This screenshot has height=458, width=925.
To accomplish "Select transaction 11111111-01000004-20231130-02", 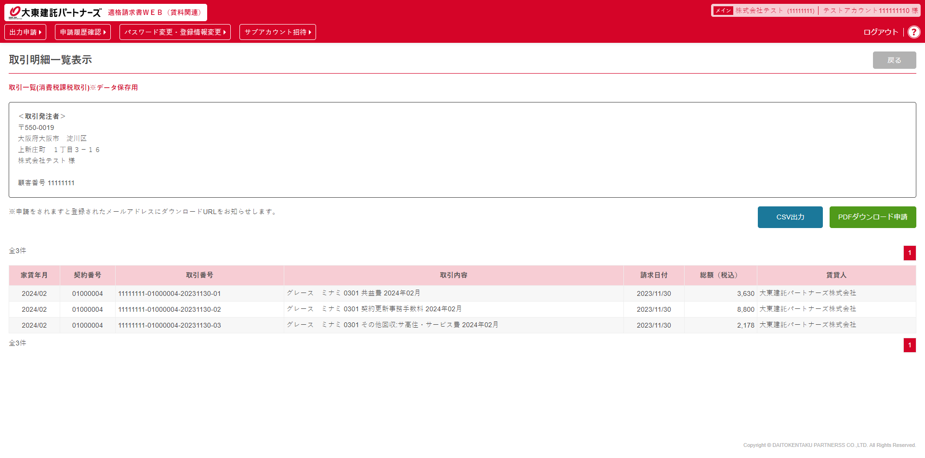I will 170,309.
